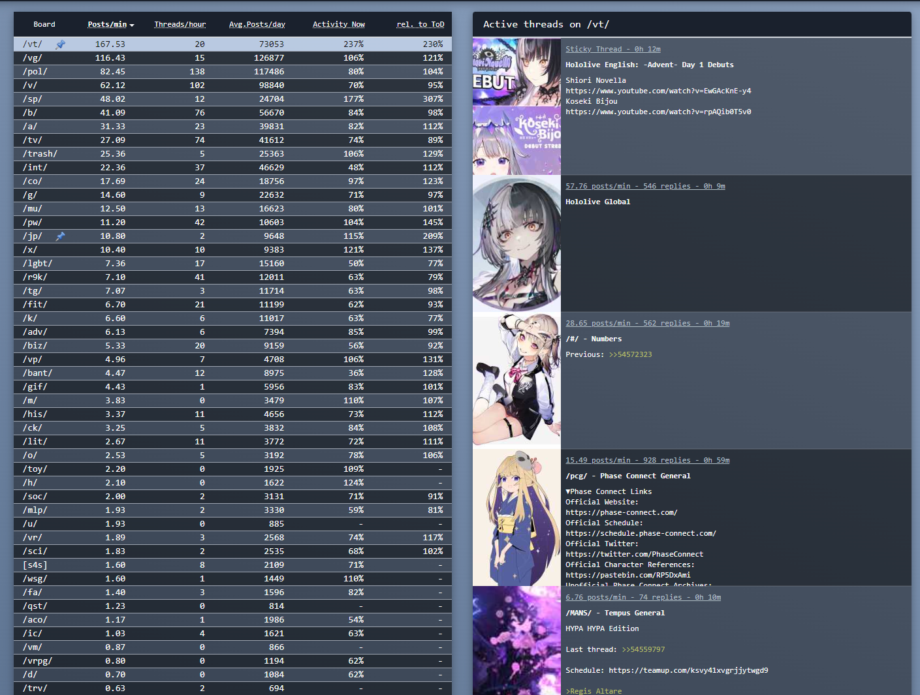Select the /m/ board row
The width and height of the screenshot is (920, 695).
tap(232, 401)
